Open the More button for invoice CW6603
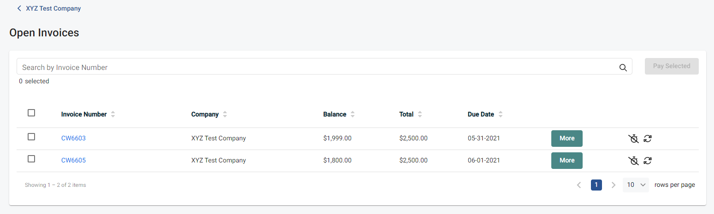Viewport: 714px width, 214px height. [x=566, y=139]
